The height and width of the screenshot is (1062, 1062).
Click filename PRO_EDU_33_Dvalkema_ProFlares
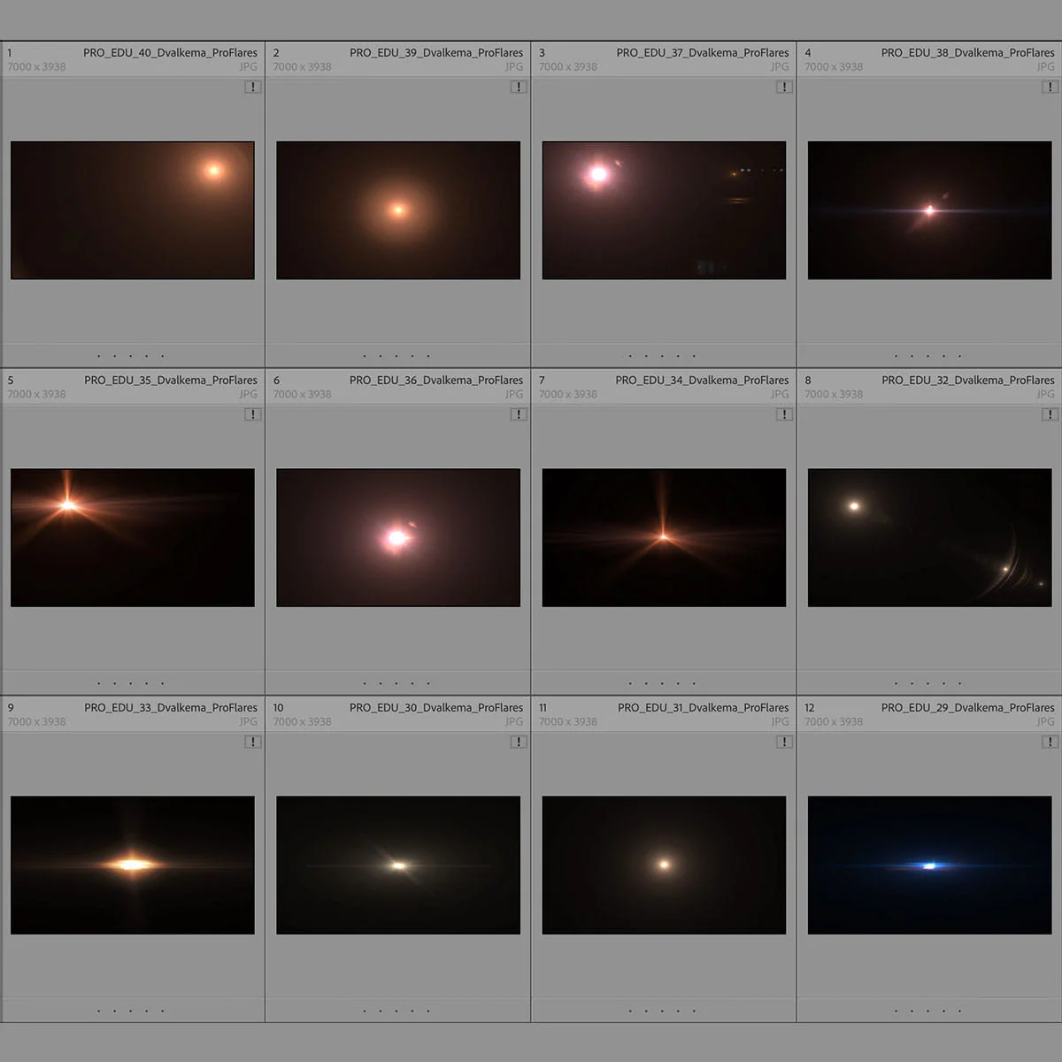[x=171, y=708]
